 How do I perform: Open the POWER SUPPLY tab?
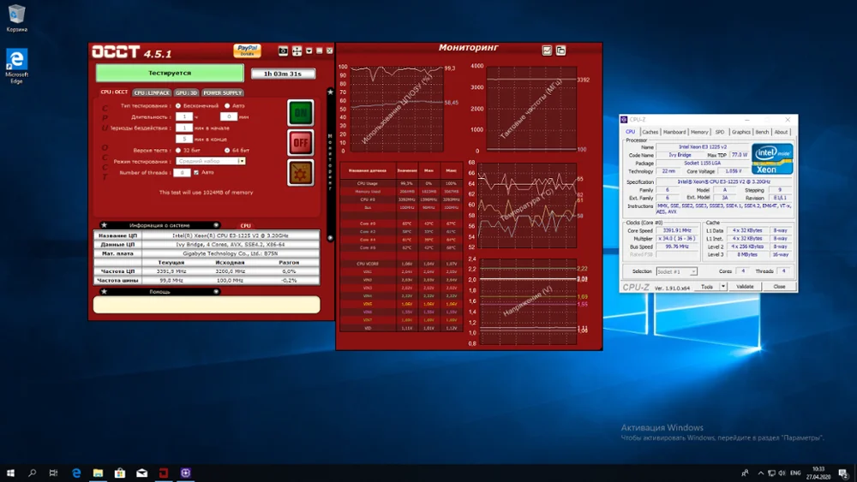[223, 92]
